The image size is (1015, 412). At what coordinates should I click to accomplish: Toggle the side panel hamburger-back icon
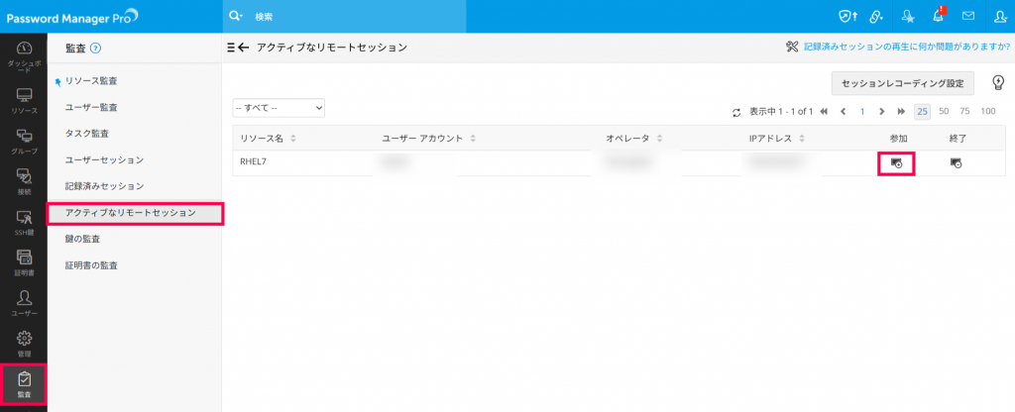(x=238, y=48)
